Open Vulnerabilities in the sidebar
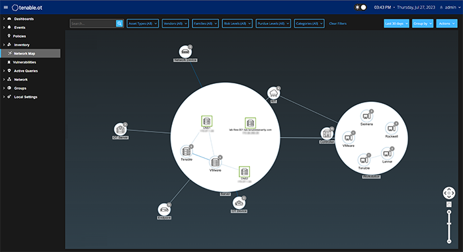This screenshot has height=252, width=463. point(24,62)
